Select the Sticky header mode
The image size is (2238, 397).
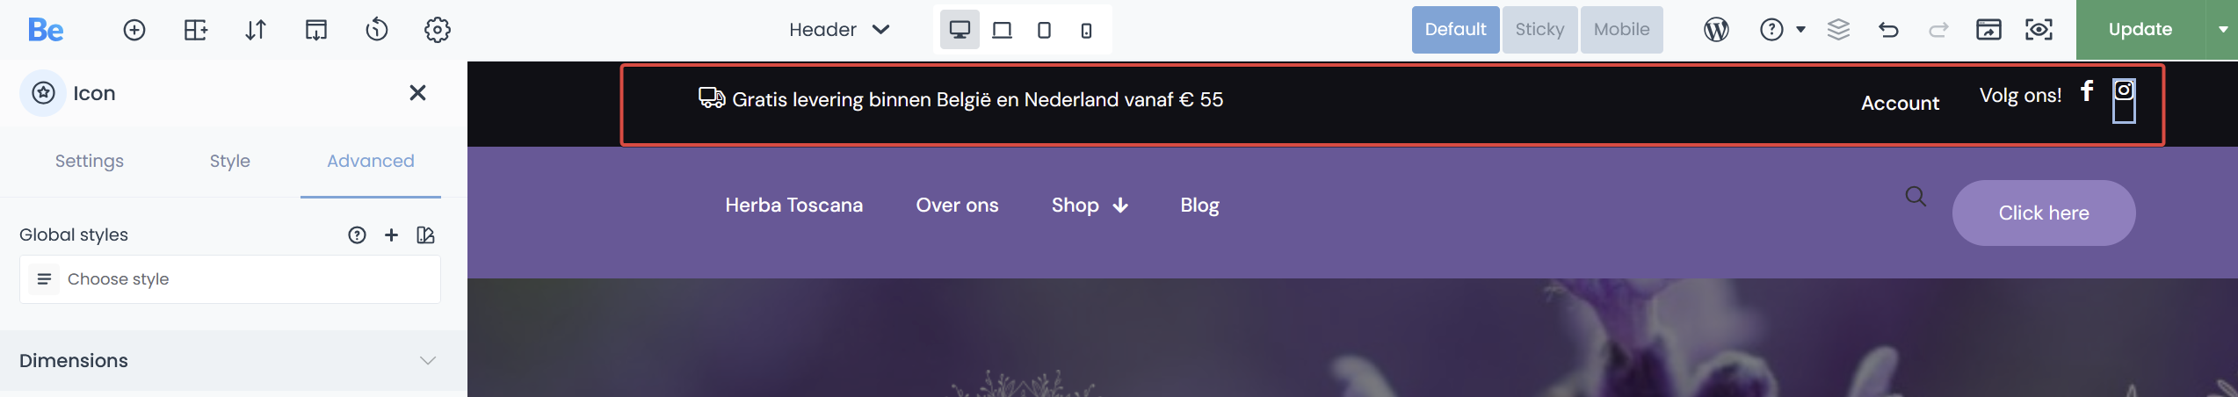click(1539, 30)
